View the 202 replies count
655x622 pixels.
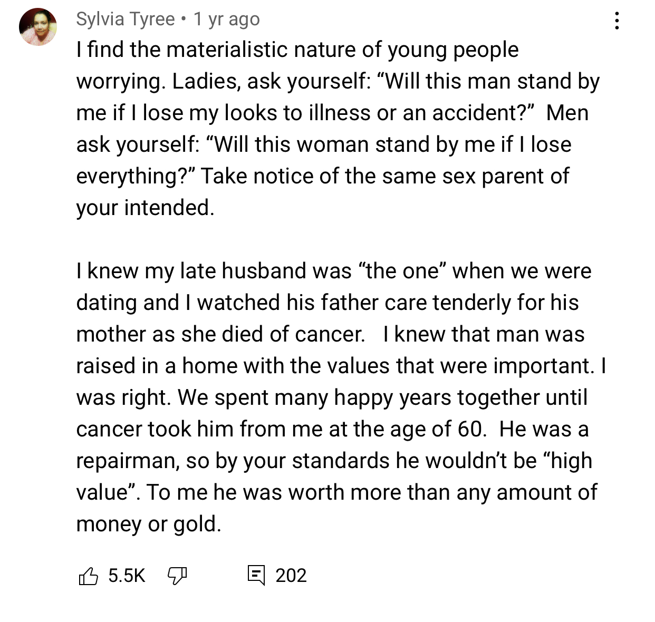(x=291, y=576)
